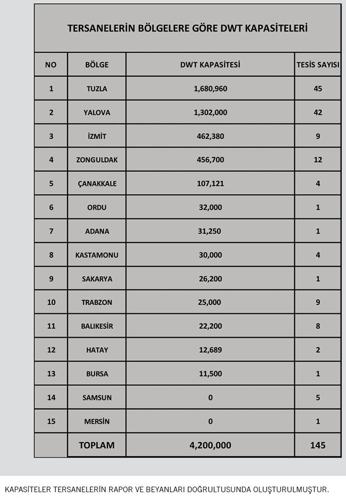346x498 pixels.
Task: Select ZONGULDAK capacity value 456,700
Action: point(210,160)
